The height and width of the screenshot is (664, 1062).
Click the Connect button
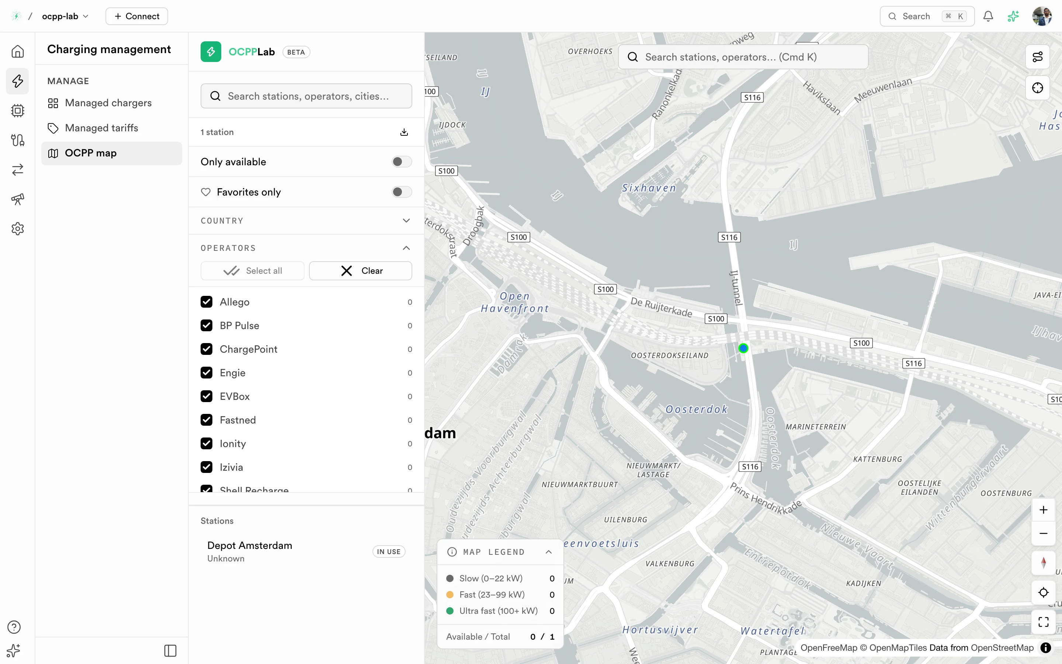tap(136, 16)
